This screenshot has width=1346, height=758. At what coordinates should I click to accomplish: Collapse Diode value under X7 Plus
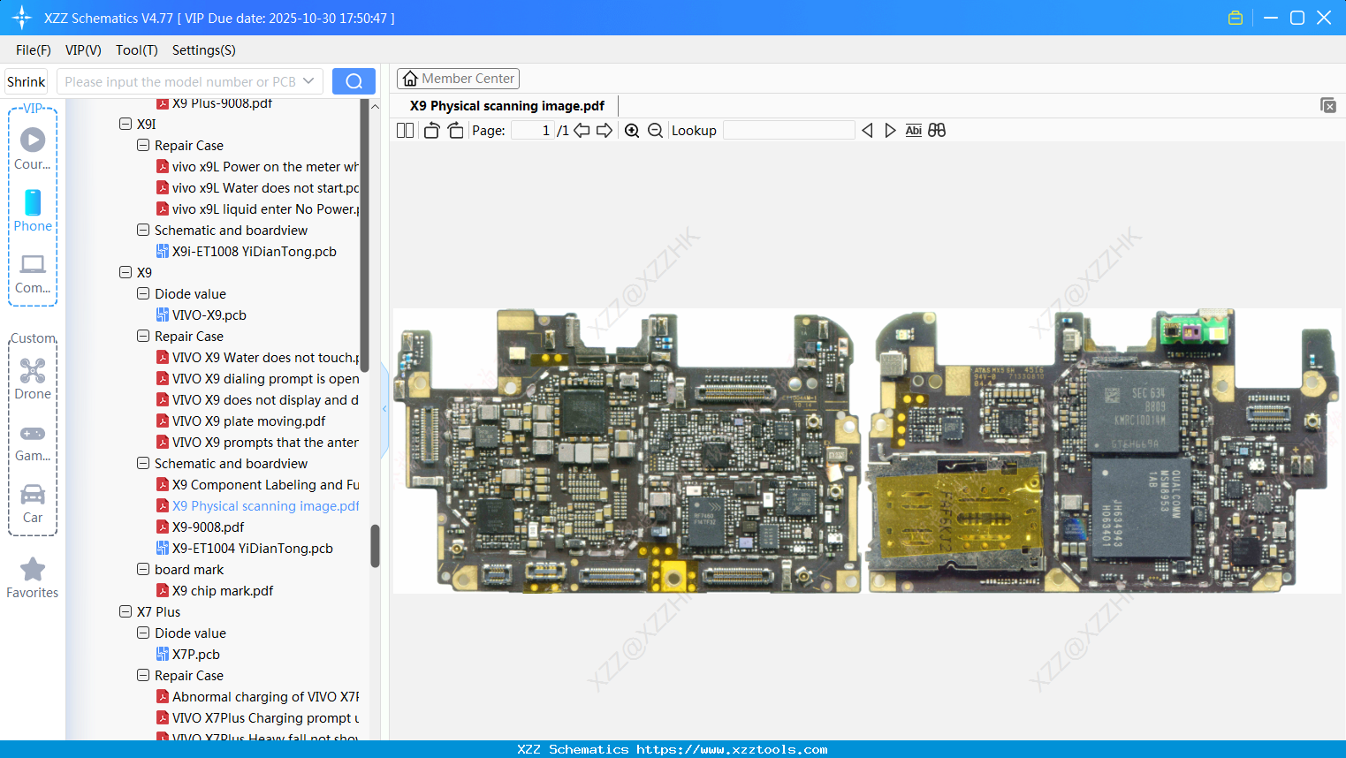(x=143, y=633)
